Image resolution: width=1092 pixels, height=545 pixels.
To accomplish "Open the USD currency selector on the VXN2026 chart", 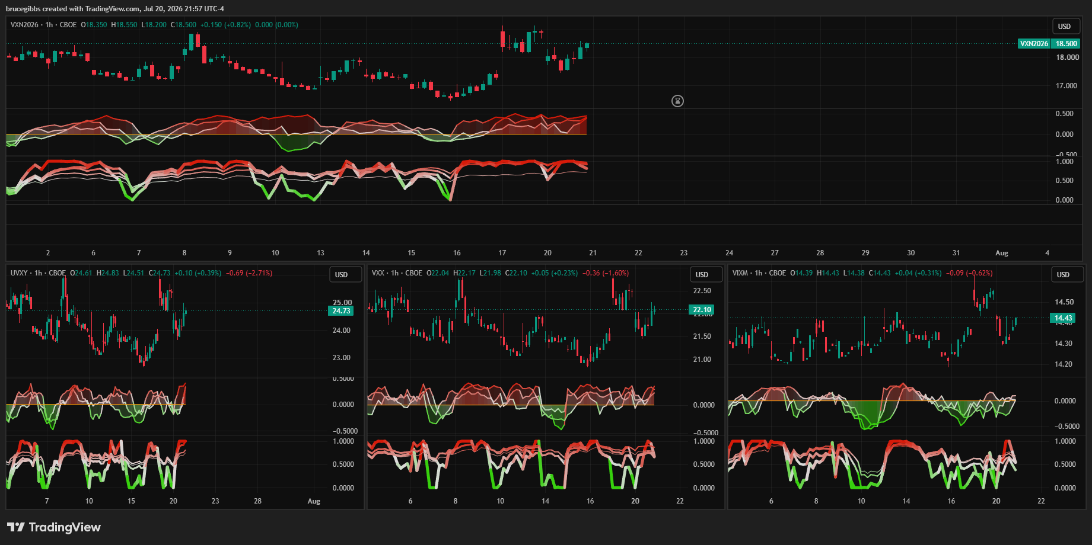I will point(1065,26).
